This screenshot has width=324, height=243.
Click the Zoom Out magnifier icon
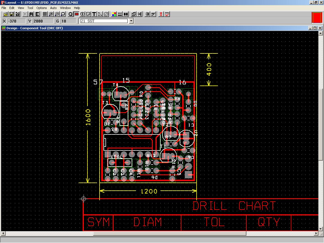pos(57,14)
